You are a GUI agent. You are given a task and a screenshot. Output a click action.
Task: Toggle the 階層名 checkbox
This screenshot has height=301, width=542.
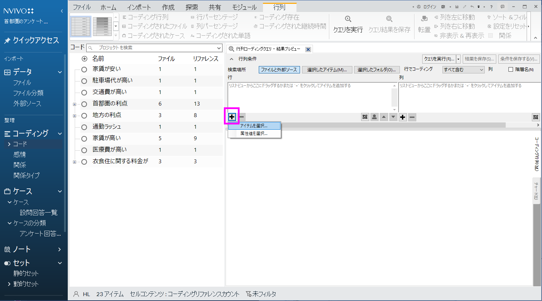click(x=511, y=70)
